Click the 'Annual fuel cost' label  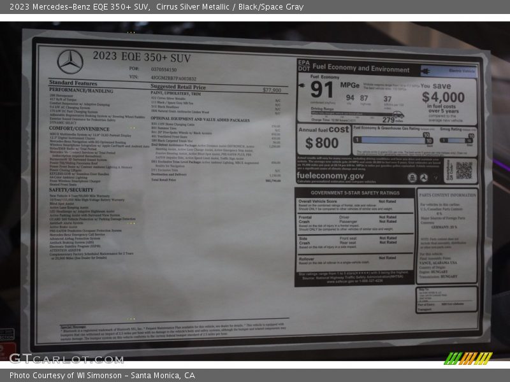(324, 129)
